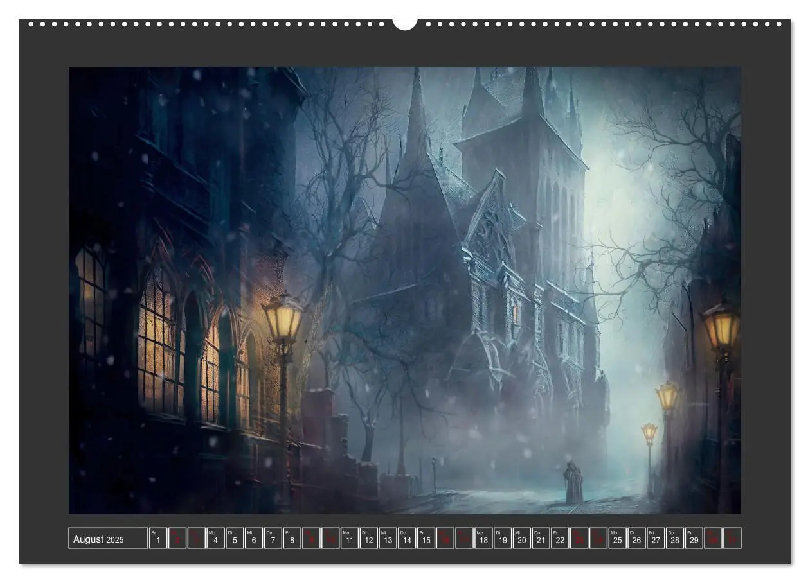Image resolution: width=810 pixels, height=583 pixels.
Task: Click the Tuesday 5 day cell
Action: 235,539
